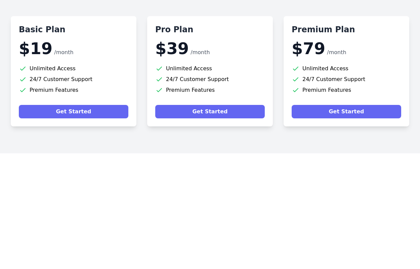Click the $79 price text
420x269 pixels.
[x=308, y=49]
